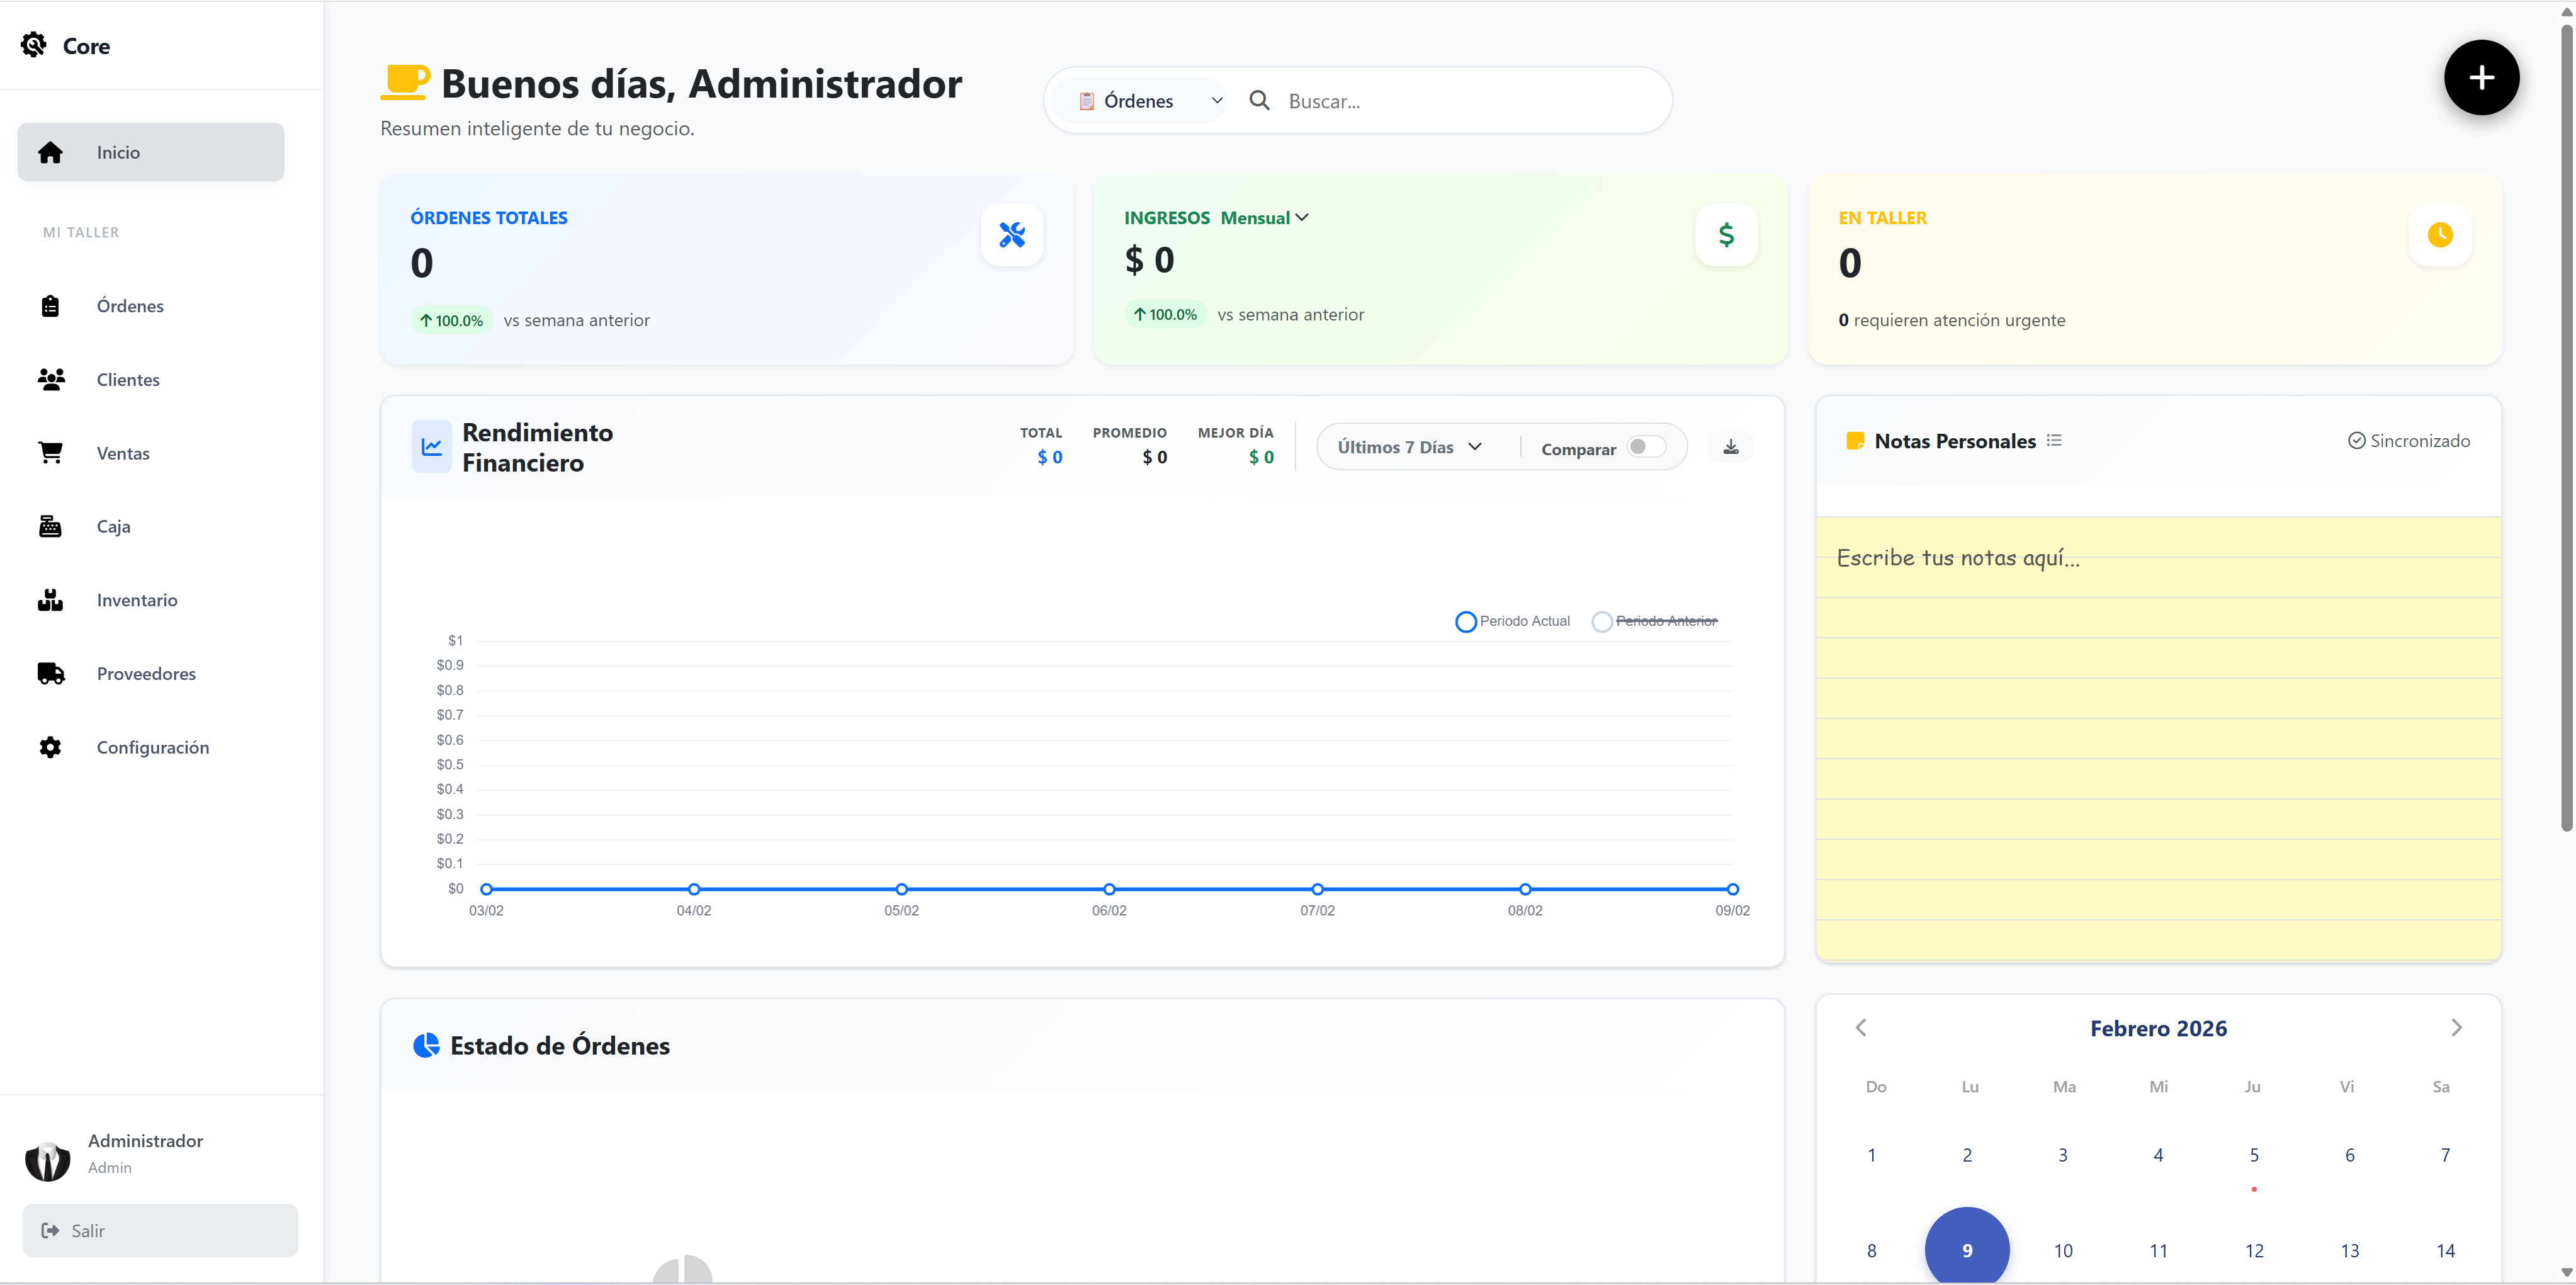Enable the Comparar toggle switch
The height and width of the screenshot is (1285, 2576).
coord(1645,447)
